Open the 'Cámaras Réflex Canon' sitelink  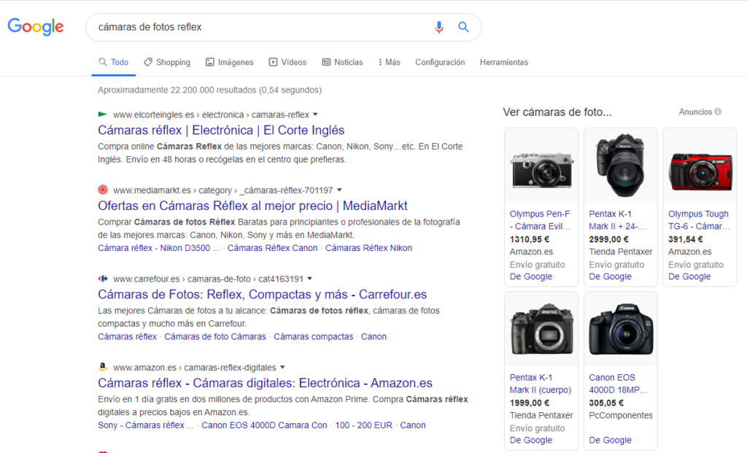point(272,248)
